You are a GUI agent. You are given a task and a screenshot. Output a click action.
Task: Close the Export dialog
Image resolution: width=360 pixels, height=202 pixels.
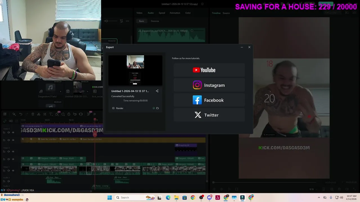(249, 47)
